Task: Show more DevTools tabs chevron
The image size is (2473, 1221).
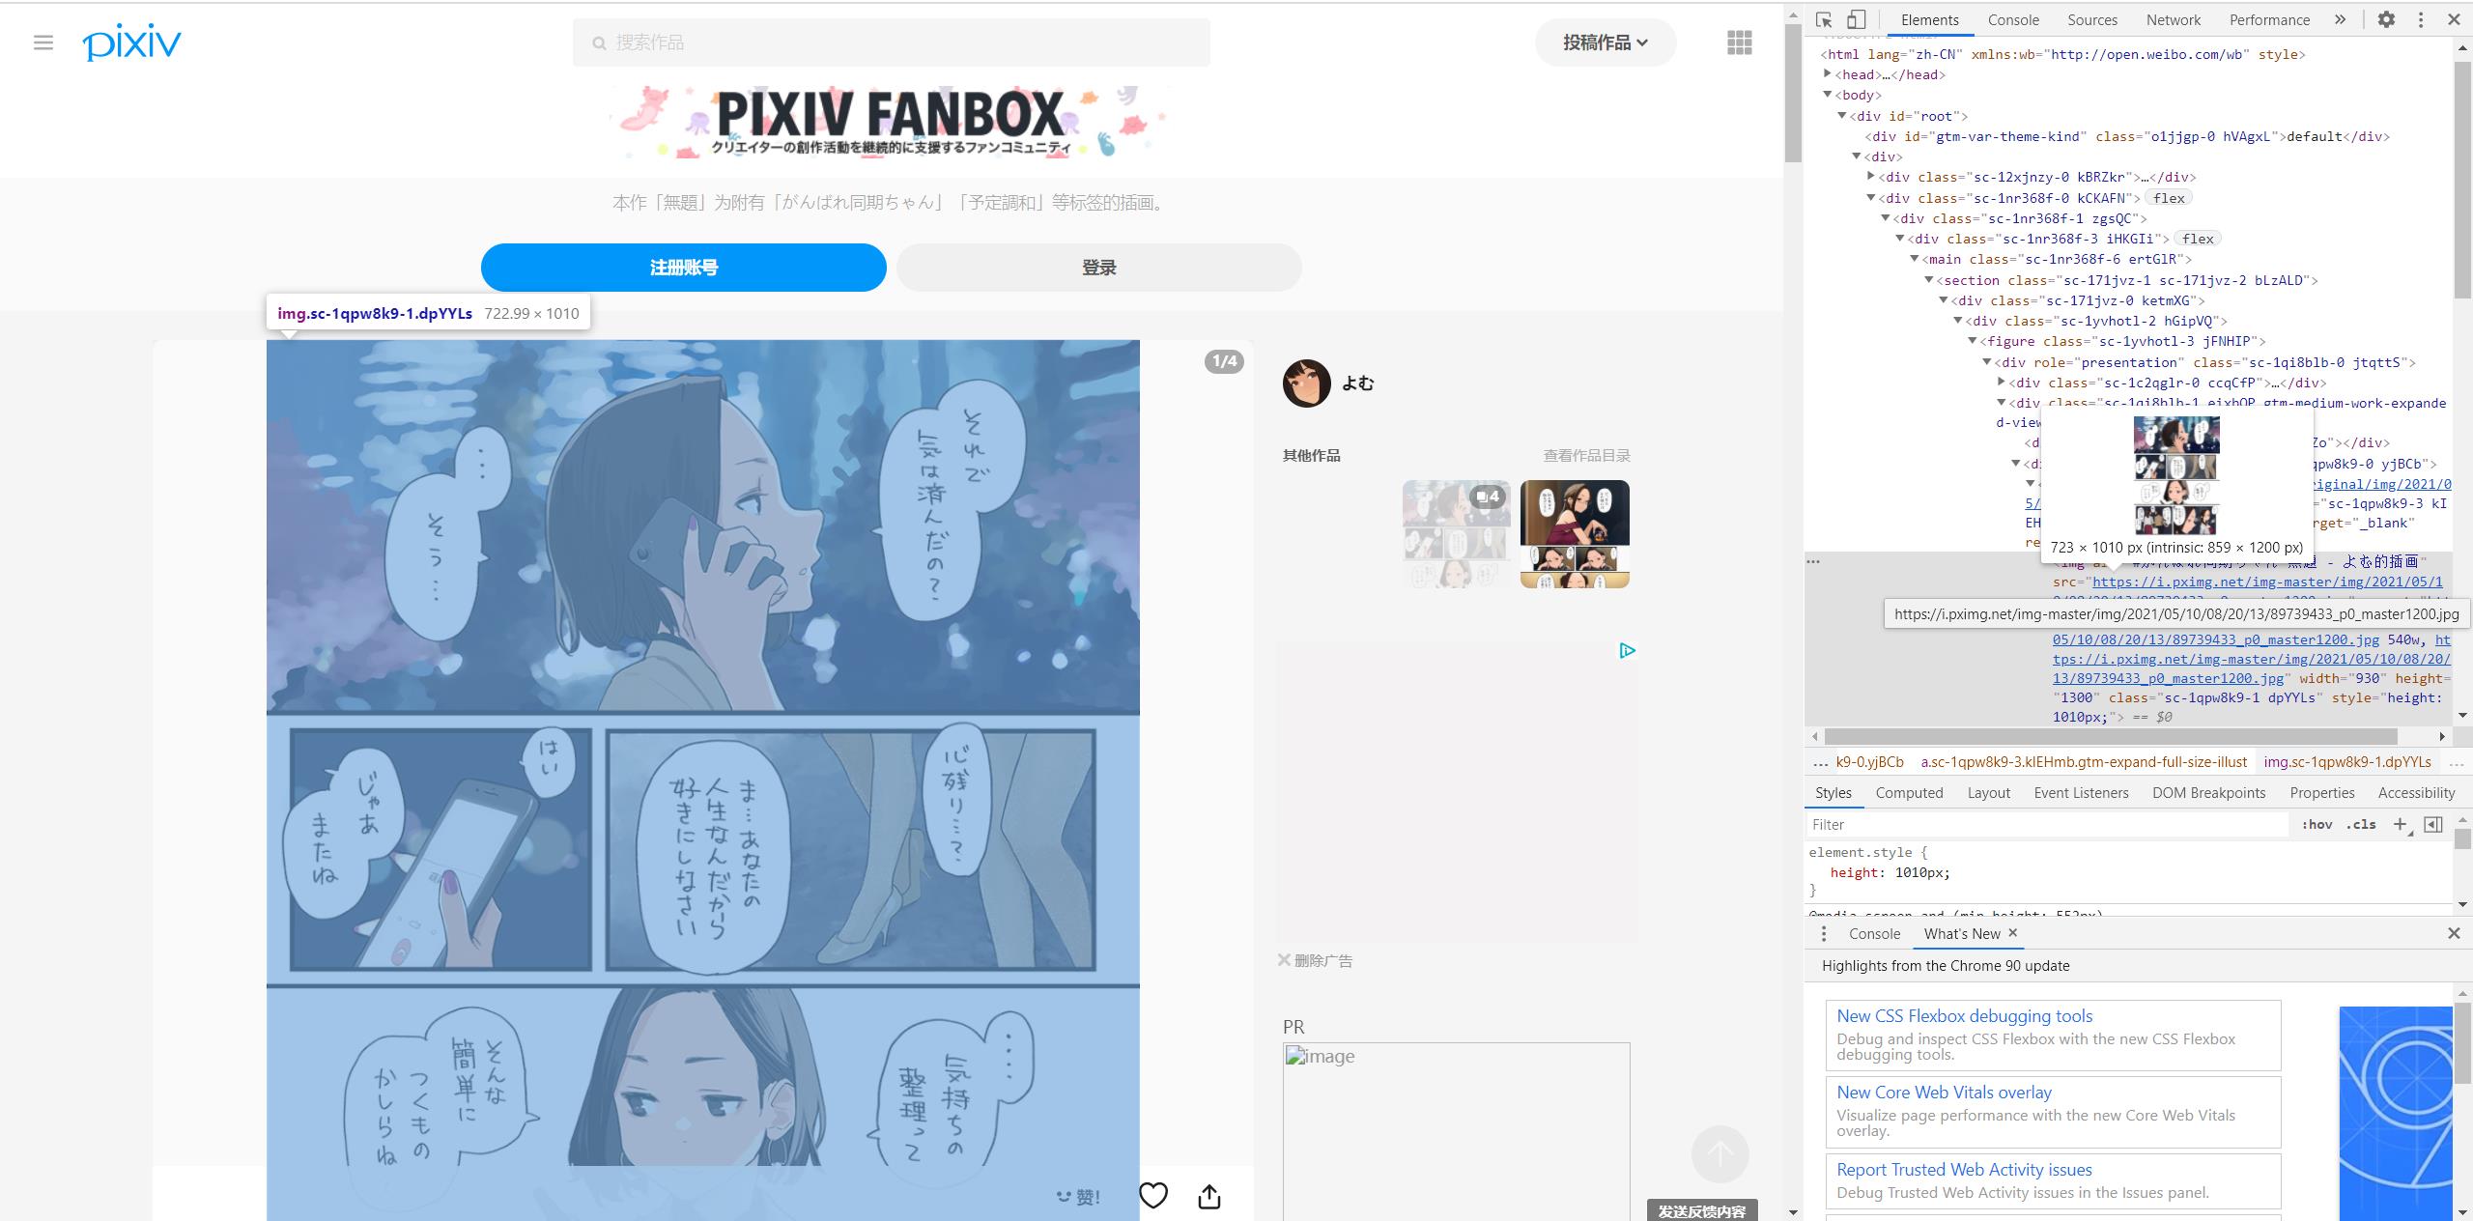Action: pos(2340,19)
